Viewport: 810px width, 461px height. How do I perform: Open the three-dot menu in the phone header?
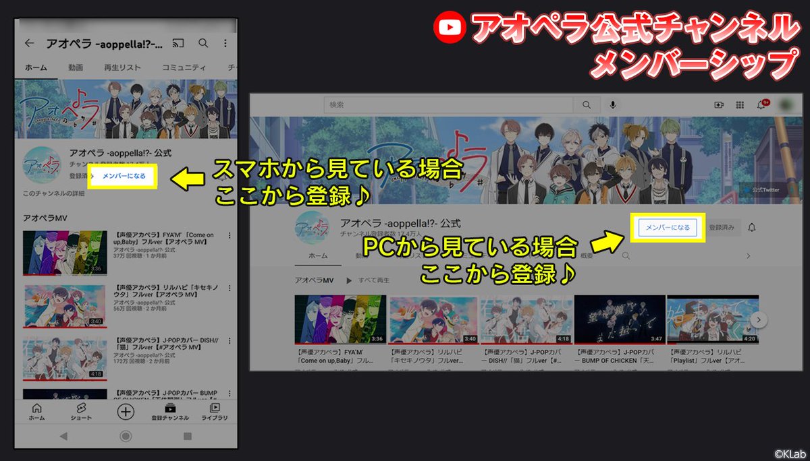(x=225, y=43)
